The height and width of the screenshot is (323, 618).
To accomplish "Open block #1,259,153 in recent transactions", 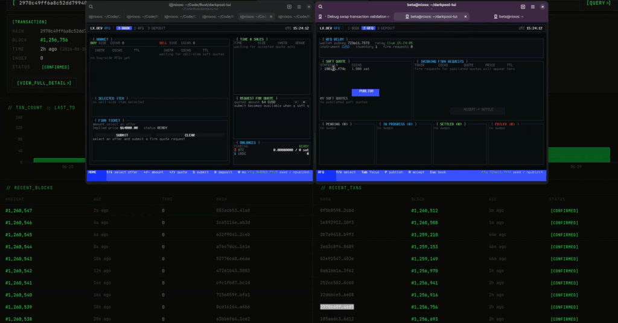I will pos(424,247).
